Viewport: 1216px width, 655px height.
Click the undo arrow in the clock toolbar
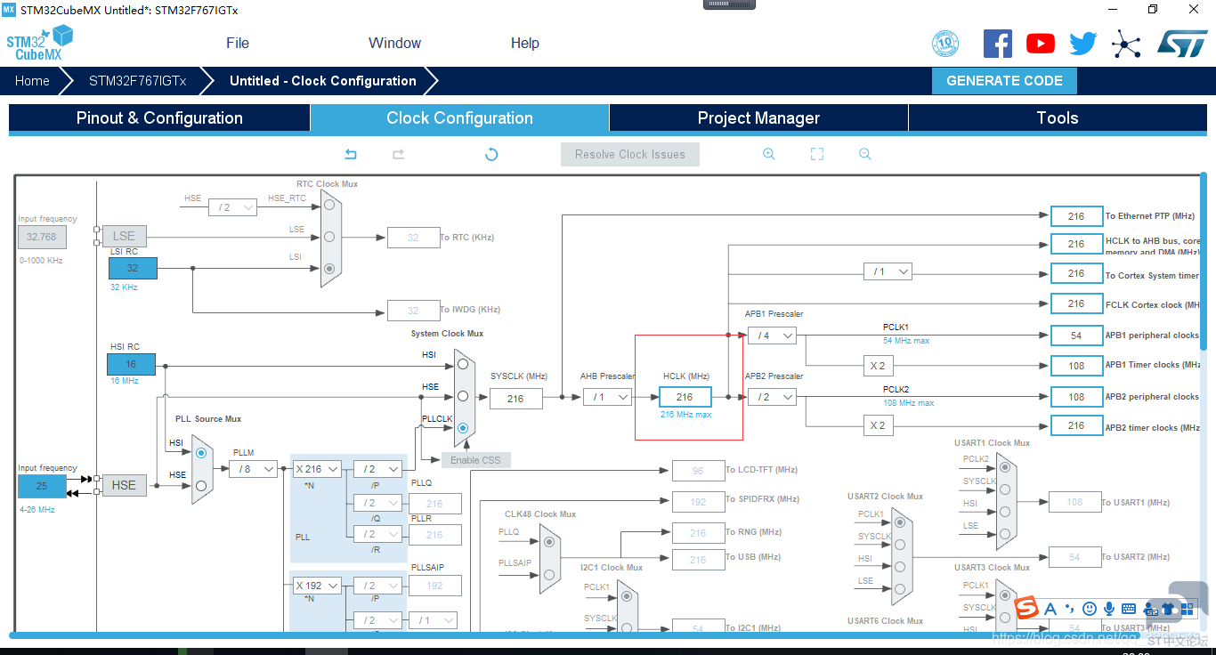click(x=351, y=154)
